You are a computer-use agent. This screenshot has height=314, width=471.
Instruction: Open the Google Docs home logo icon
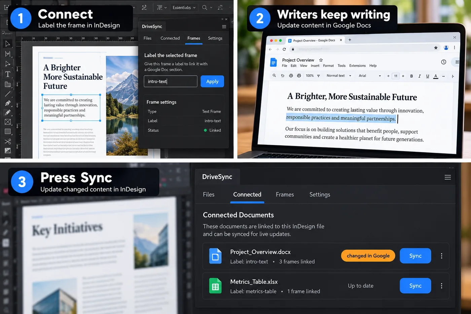pos(274,63)
